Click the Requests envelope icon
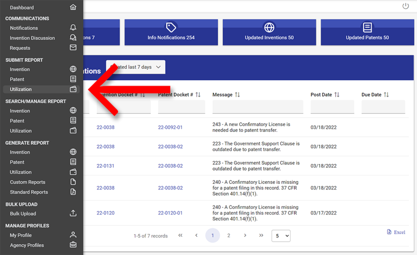417x255 pixels. (73, 48)
